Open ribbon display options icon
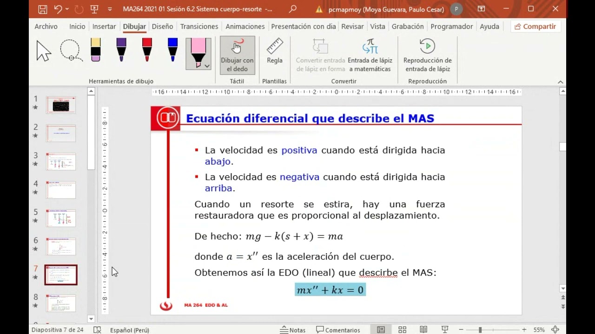Viewport: 595px width, 334px height. point(481,9)
